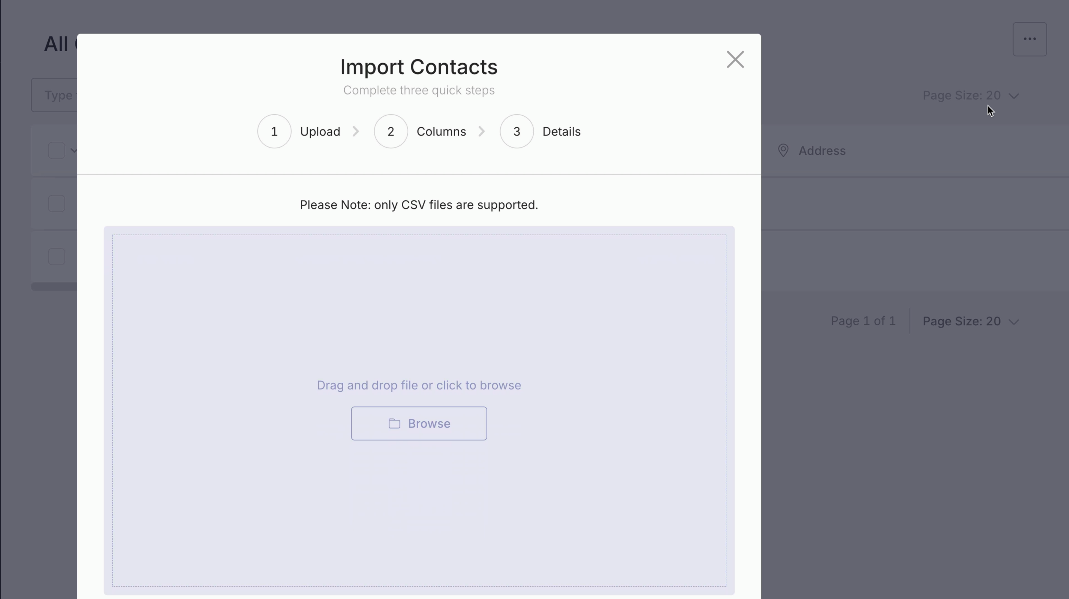Click the folder icon in Browse button

pos(394,423)
